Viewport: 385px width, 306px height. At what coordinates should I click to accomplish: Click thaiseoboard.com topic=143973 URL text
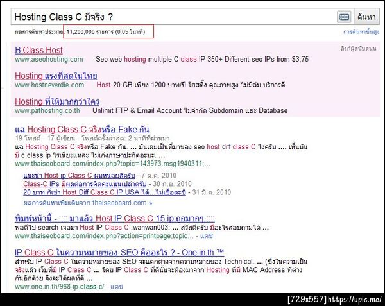pos(112,164)
